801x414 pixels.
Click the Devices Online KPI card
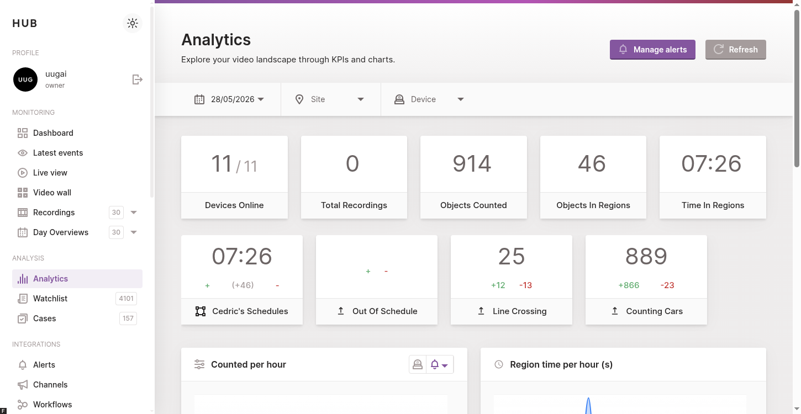(234, 177)
